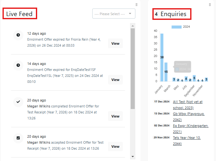Click the January bar showing 38
This screenshot has height=161, width=216.
point(162,57)
